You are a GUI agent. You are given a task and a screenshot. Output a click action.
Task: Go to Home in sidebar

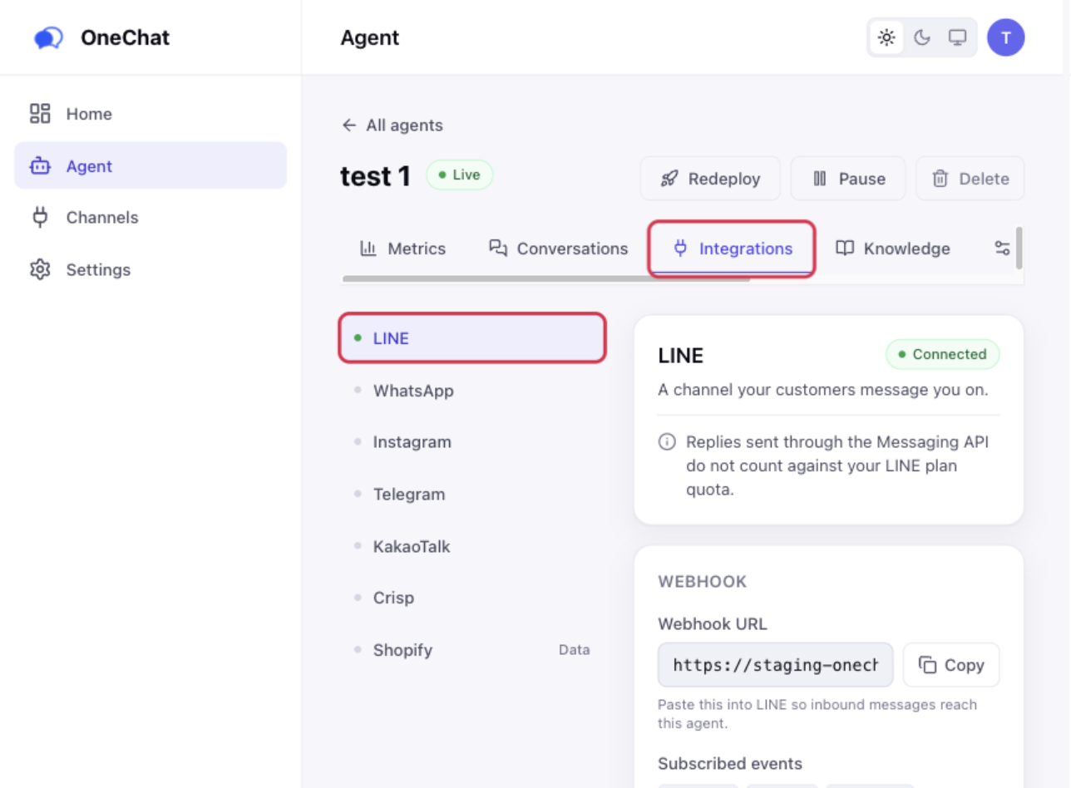(151, 114)
